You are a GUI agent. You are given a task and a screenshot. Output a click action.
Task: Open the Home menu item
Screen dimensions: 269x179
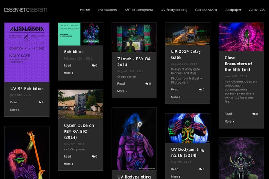pos(85,10)
